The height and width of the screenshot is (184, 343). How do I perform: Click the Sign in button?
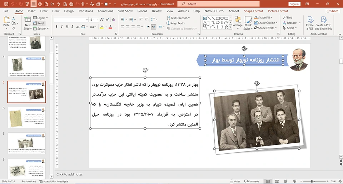[x=294, y=4]
